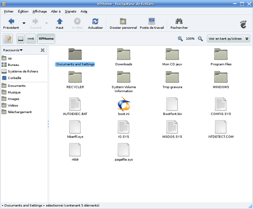Screen dimensions: 253x209
Task: Close the Raccourcis side panel
Action: (x=43, y=50)
